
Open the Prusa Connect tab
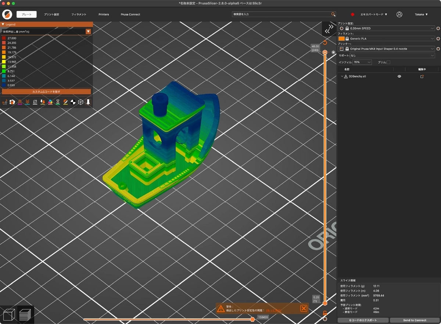click(130, 14)
